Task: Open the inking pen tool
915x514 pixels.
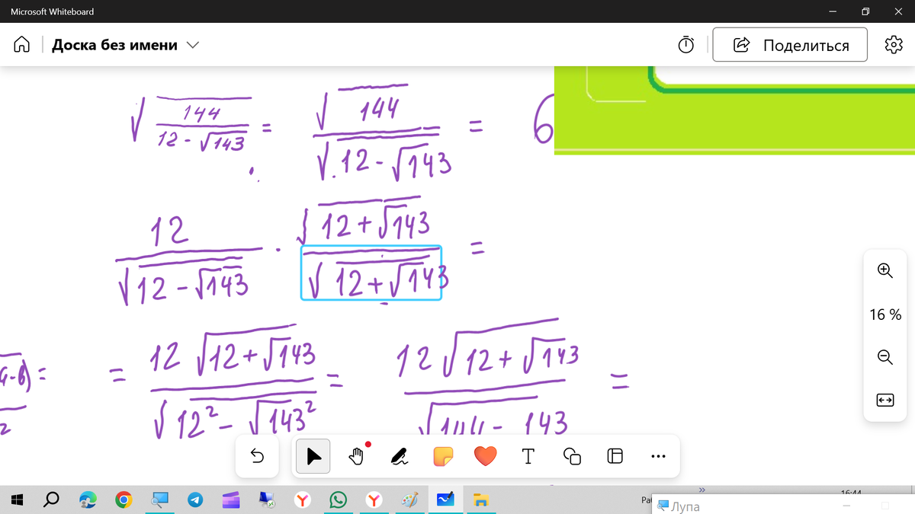Action: click(x=399, y=456)
